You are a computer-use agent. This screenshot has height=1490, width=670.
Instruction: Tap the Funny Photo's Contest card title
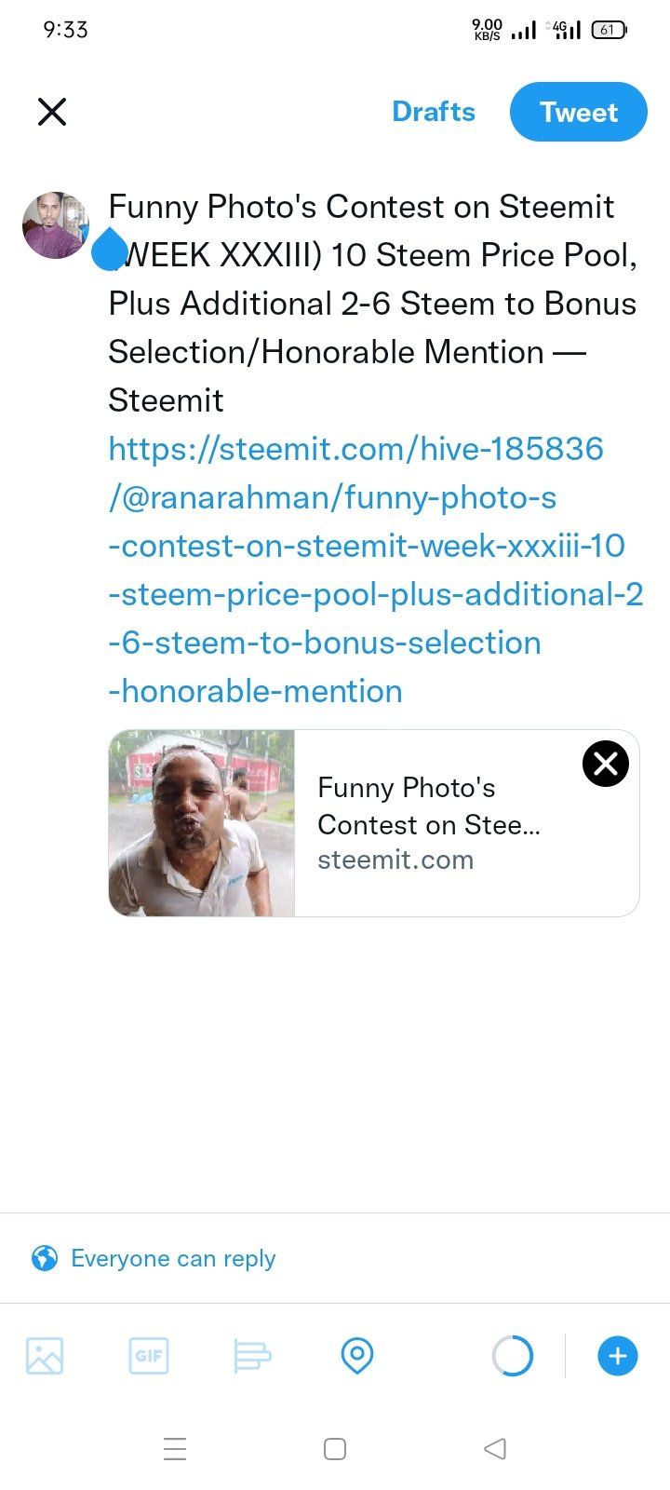click(429, 806)
